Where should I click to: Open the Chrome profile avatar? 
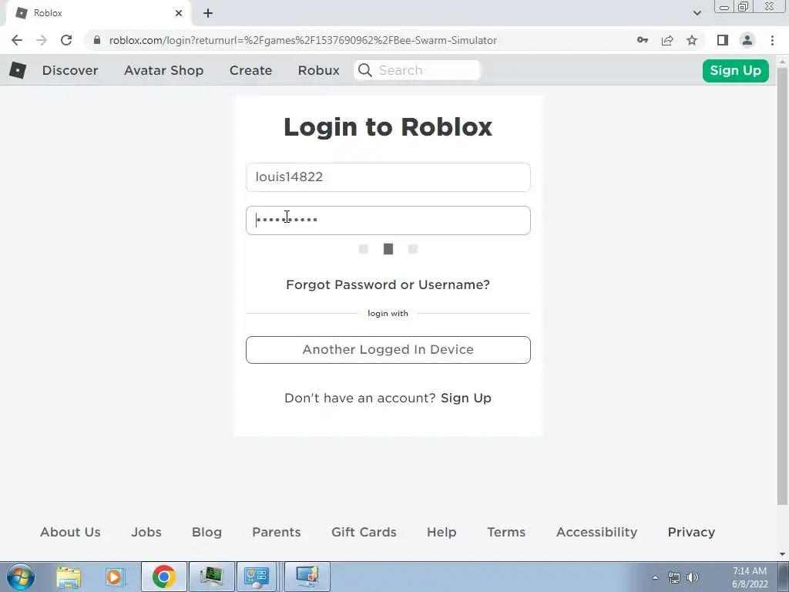coord(747,40)
